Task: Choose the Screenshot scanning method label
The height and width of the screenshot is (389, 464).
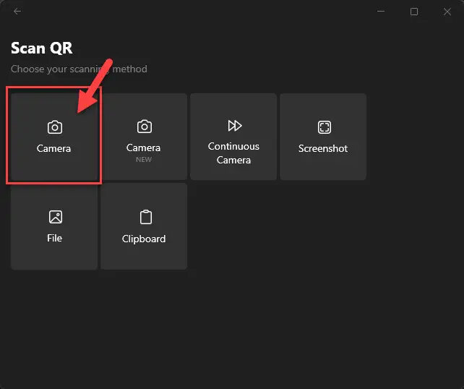Action: [323, 148]
